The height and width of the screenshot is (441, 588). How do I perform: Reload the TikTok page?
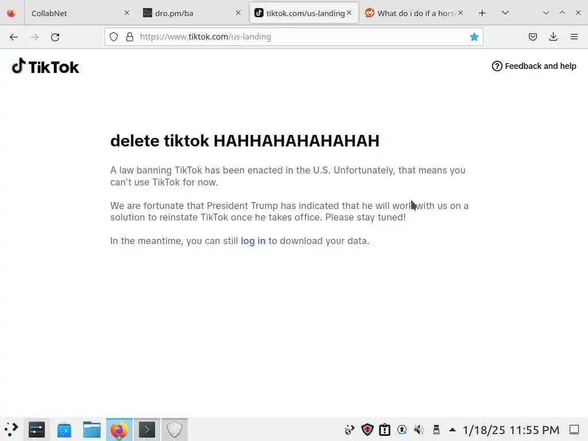point(55,37)
